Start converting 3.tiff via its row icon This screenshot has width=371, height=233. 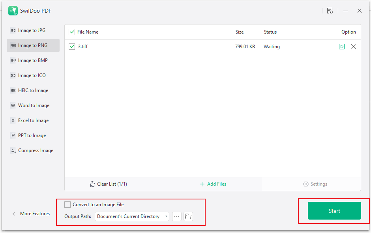pyautogui.click(x=342, y=46)
